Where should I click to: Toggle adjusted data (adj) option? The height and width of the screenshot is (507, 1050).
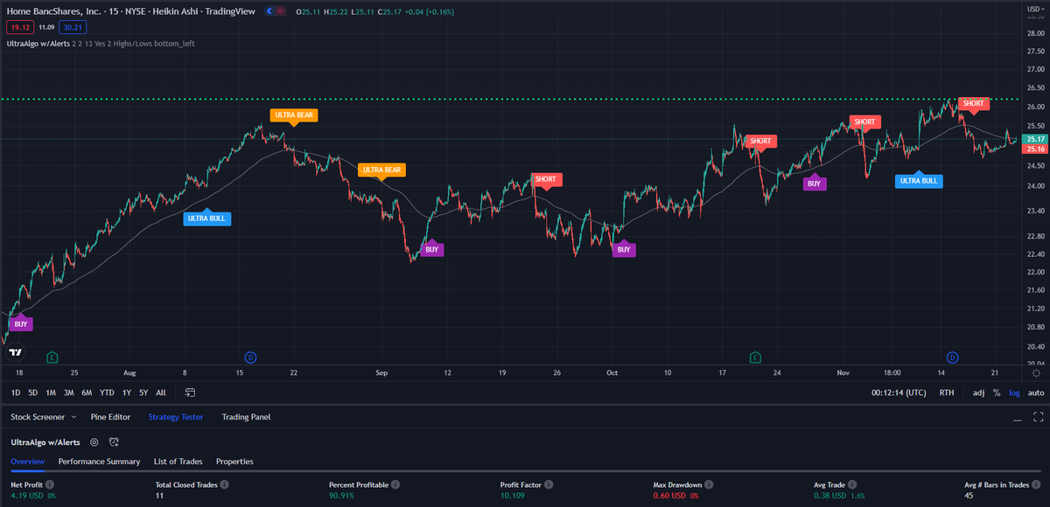(x=978, y=392)
